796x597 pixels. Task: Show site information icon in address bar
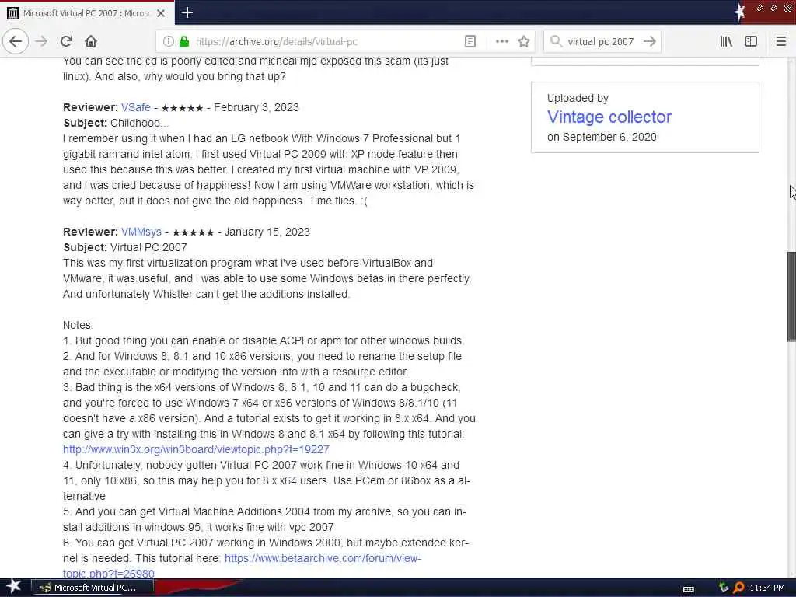click(x=168, y=42)
